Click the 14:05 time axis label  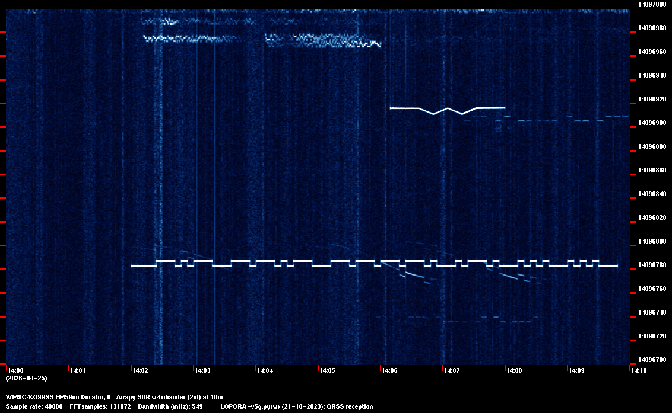327,371
